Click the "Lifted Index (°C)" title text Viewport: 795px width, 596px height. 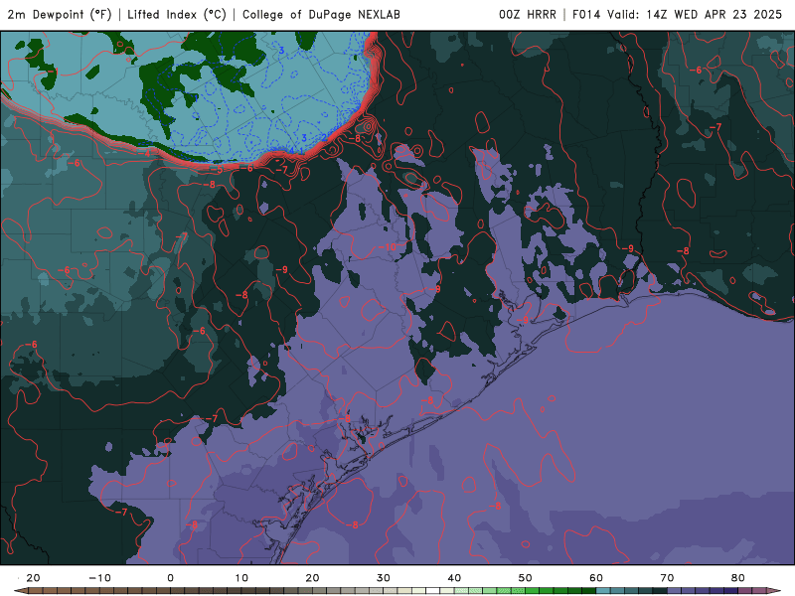[x=177, y=14]
